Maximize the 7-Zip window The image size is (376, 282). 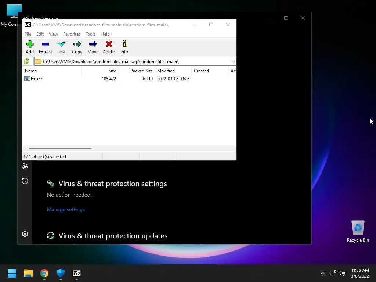click(x=211, y=25)
